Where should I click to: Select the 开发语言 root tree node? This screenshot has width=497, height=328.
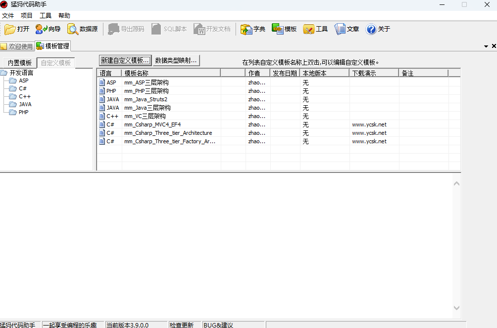click(x=22, y=73)
